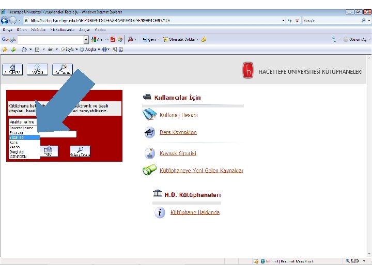
Task: Click the Favorites star icon
Action: pyautogui.click(x=5, y=50)
